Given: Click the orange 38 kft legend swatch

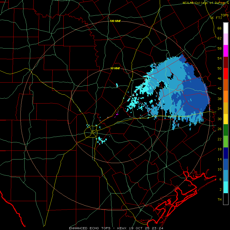Looking at the screenshot, I should coord(226,97).
